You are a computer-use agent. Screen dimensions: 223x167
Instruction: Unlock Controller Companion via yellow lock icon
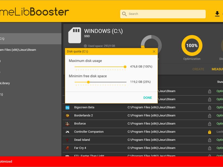pyautogui.click(x=210, y=132)
